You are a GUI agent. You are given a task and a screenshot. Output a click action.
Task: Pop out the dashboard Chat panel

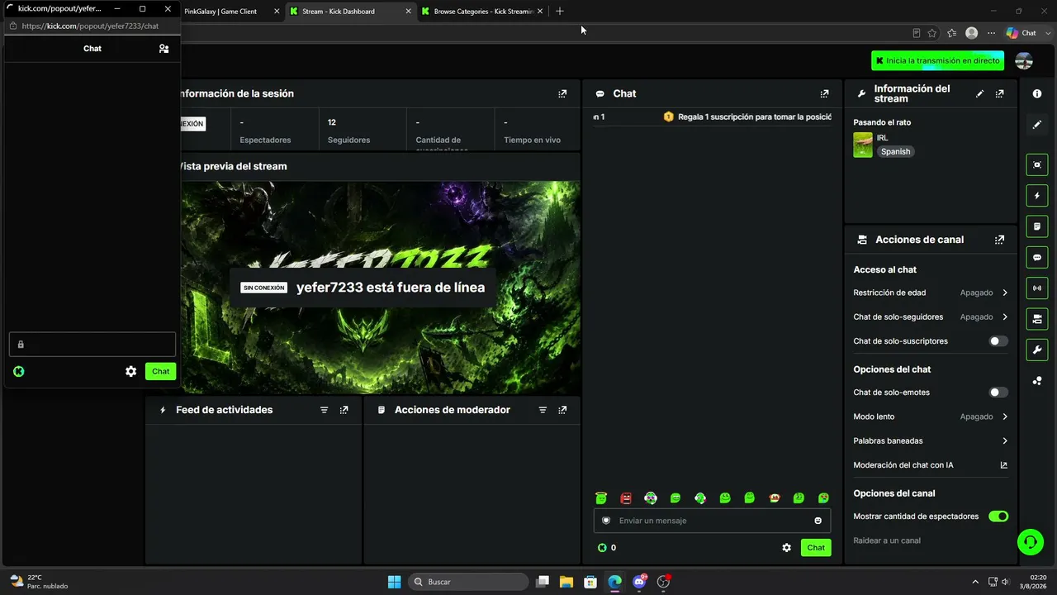[824, 94]
